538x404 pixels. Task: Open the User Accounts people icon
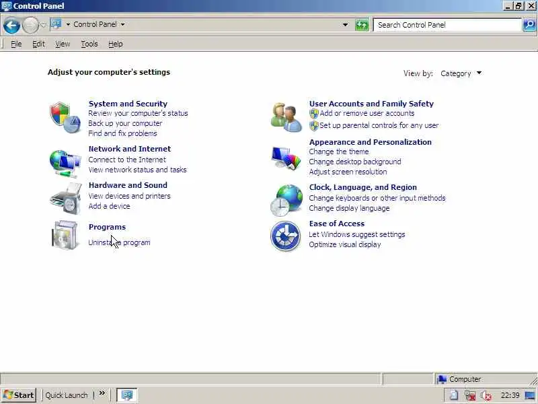pos(286,117)
